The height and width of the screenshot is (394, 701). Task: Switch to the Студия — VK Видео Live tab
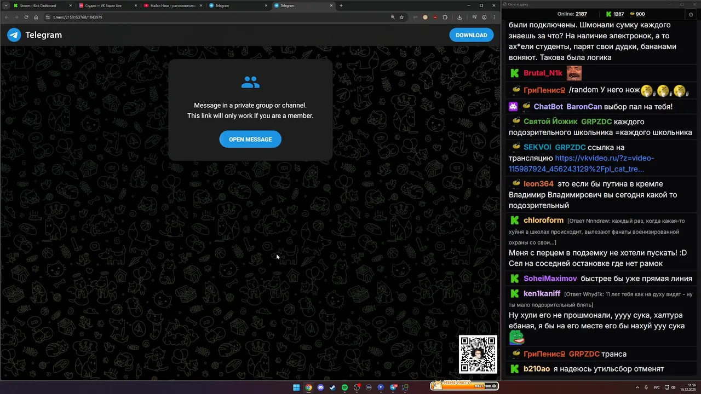pos(107,5)
